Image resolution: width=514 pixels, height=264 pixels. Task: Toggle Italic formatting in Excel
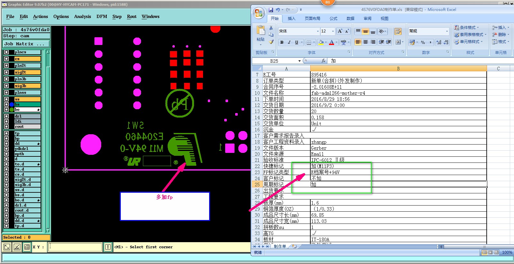pos(289,42)
